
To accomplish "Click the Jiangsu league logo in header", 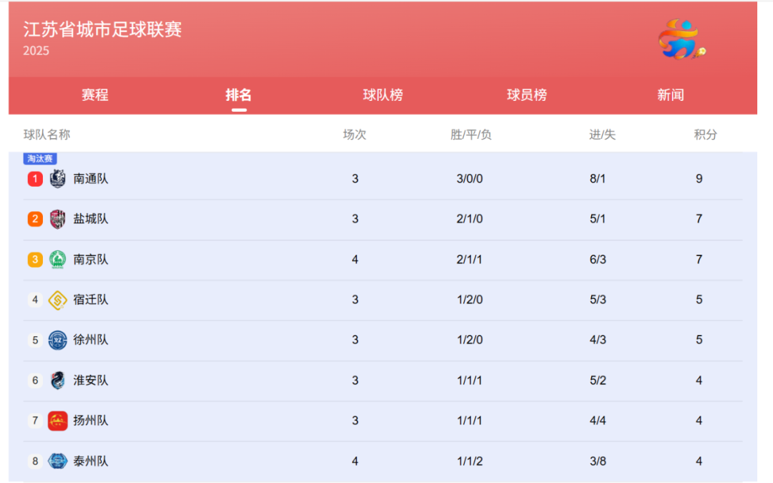I will point(682,39).
